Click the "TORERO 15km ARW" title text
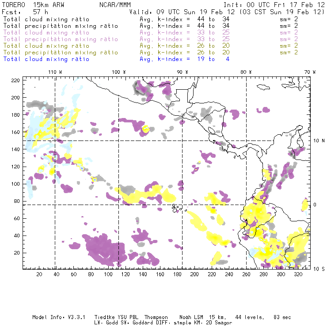This screenshot has height=327, width=327. click(x=33, y=5)
